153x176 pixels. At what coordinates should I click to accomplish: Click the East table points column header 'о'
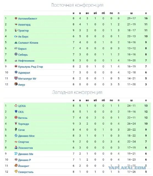click(x=146, y=13)
